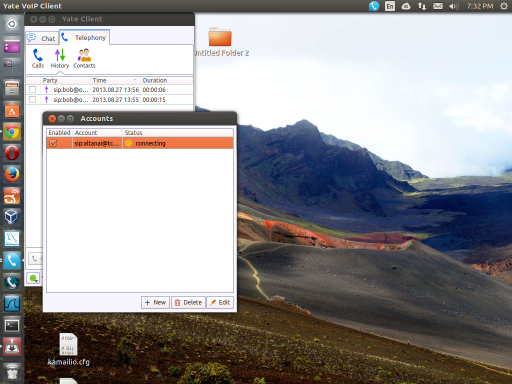
Task: Open the Terminal from the launcher
Action: coord(11,324)
